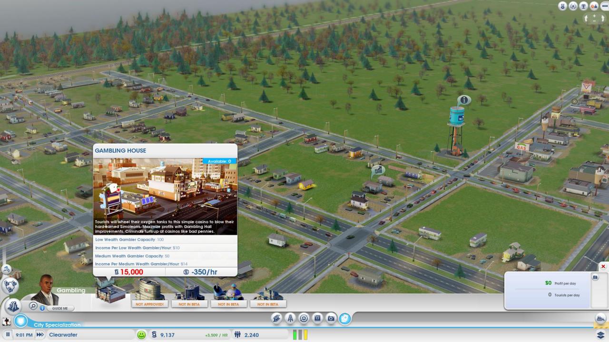609x342 pixels.
Task: Click Income Per Medium Wealth Gambler/Hour row
Action: pos(165,264)
